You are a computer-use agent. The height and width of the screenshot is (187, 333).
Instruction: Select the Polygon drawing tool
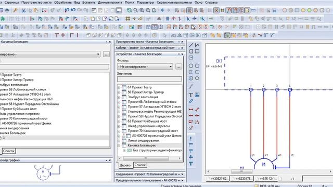coord(191,51)
